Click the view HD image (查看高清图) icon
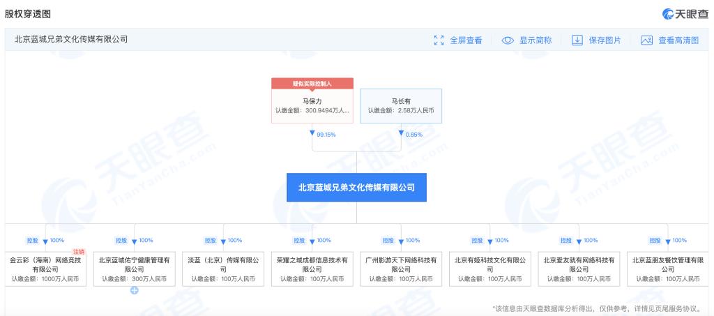The height and width of the screenshot is (316, 714). tap(646, 40)
